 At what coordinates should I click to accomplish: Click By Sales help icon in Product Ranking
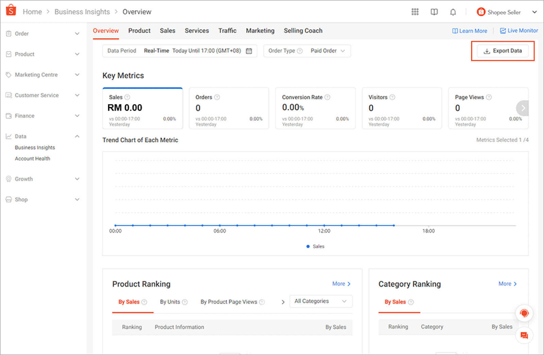pyautogui.click(x=144, y=302)
